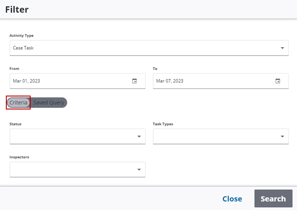Open the Task Types selection field
The width and height of the screenshot is (297, 210).
215,136
